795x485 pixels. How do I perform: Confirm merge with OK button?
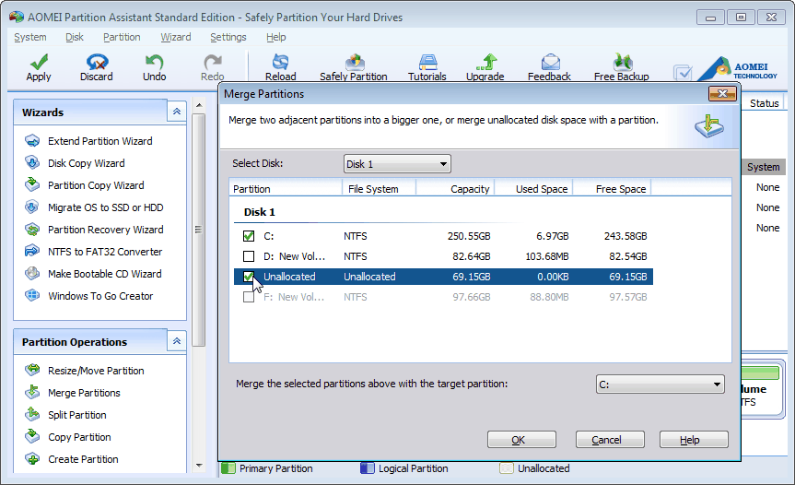[521, 439]
